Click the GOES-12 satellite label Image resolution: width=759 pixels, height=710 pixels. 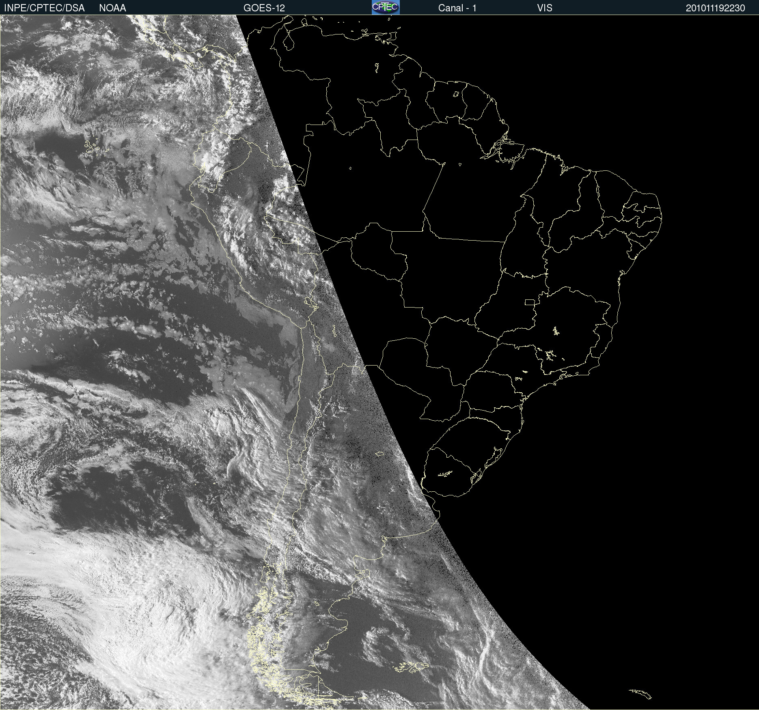pos(264,8)
